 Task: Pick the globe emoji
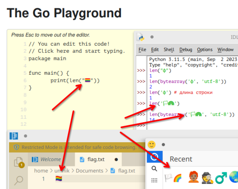(x=234, y=177)
